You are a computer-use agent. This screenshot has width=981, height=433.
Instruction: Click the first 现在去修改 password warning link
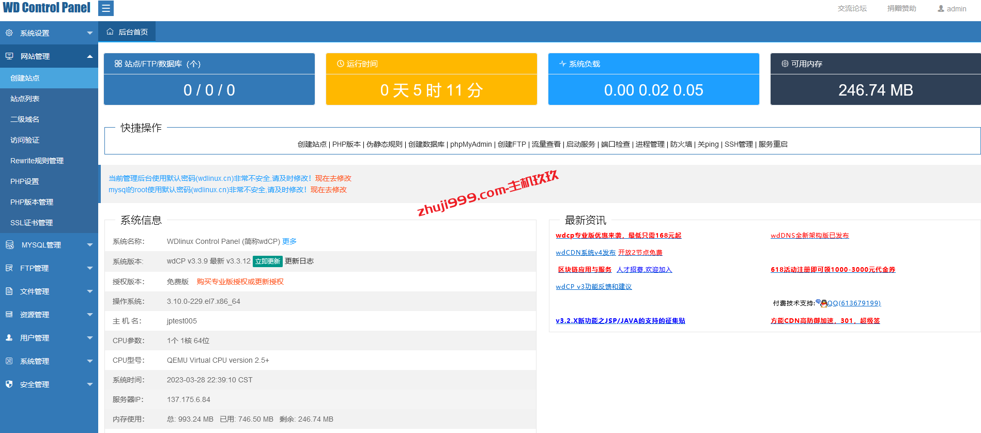click(333, 178)
